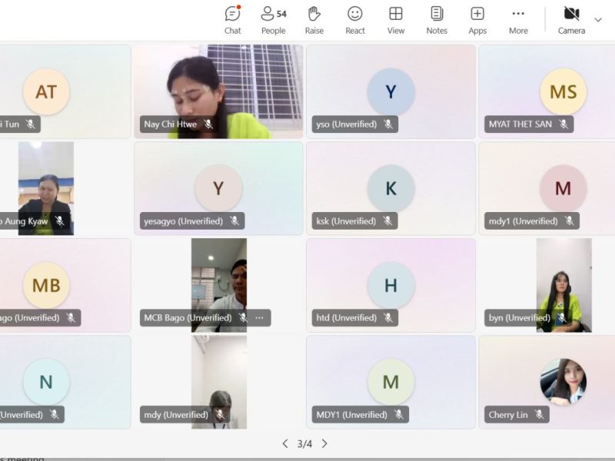Click the K avatar of ksk

tap(391, 188)
